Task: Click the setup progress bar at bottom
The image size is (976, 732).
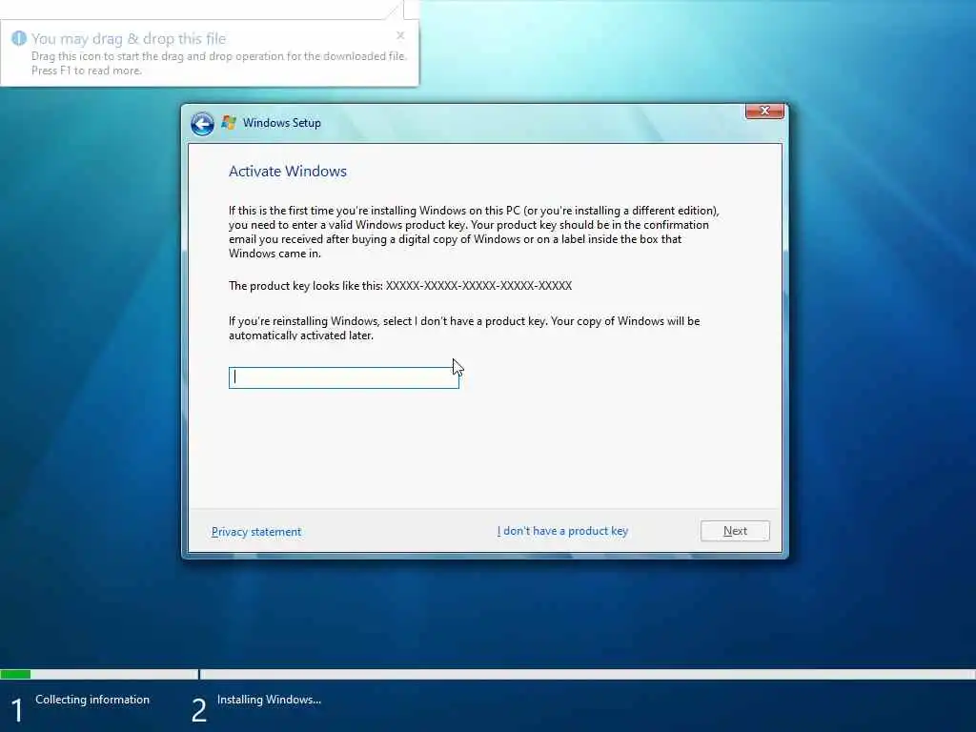Action: 488,674
